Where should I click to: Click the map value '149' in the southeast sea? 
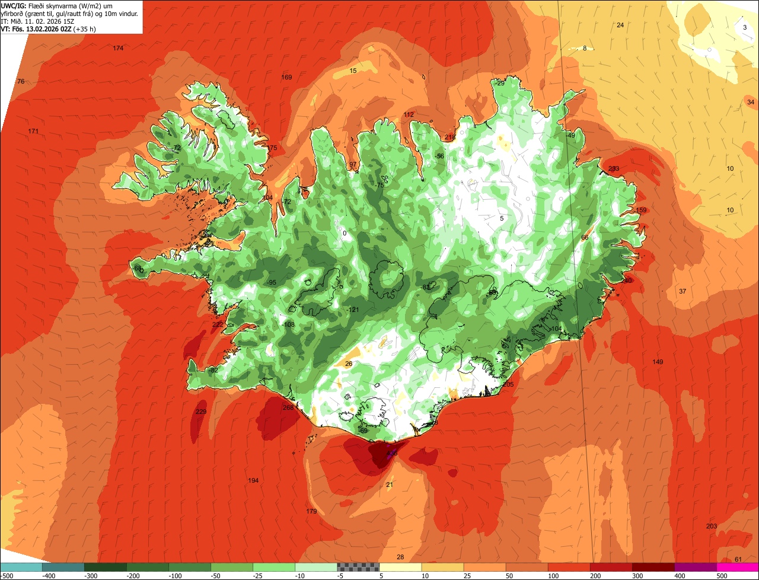click(x=658, y=362)
